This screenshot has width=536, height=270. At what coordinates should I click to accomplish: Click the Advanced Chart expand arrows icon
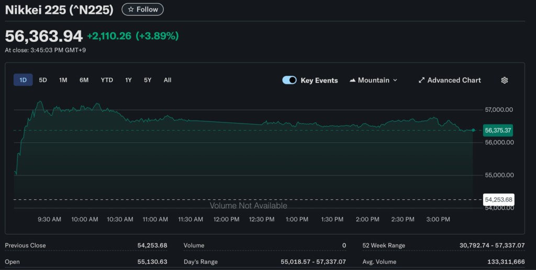click(x=421, y=80)
